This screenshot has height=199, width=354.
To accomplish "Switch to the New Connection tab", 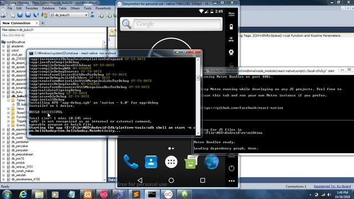I will (17, 23).
